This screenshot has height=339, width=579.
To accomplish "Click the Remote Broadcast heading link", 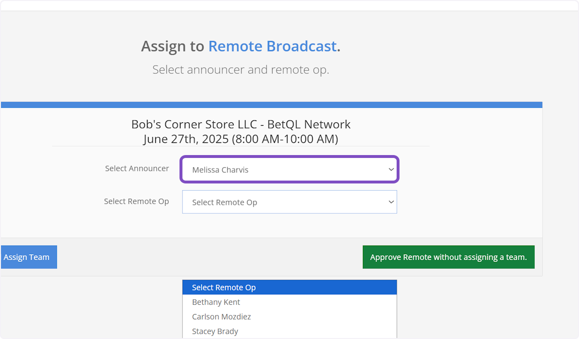I will [272, 46].
